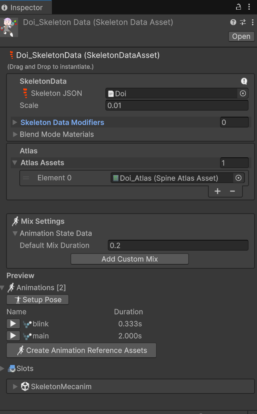Click the help icon in the asset header

(x=233, y=22)
